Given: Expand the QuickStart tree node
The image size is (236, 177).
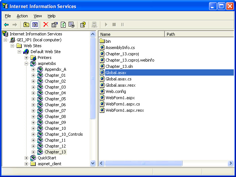Looking at the screenshot, I should [26, 158].
